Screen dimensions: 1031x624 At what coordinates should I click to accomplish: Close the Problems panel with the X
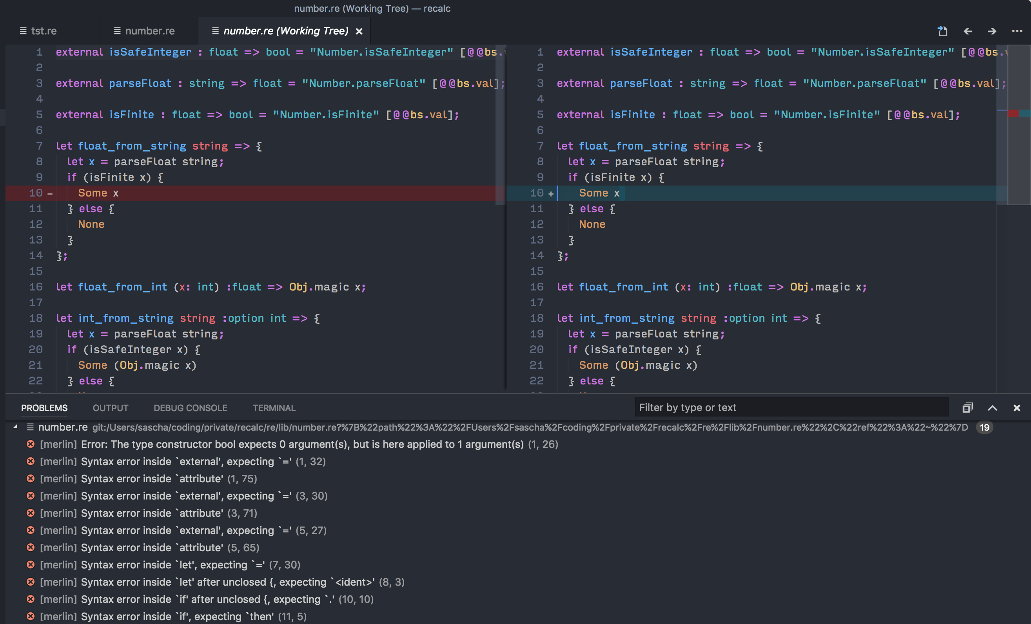click(1017, 408)
